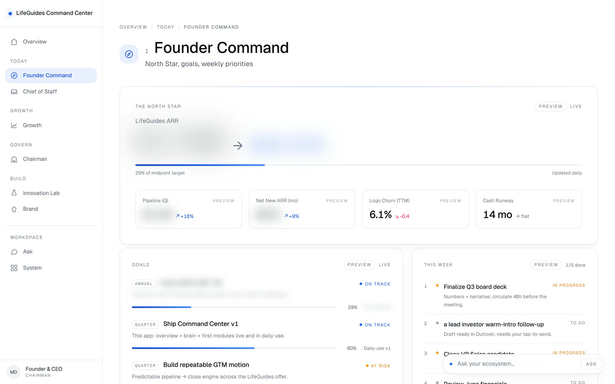Viewport: 615px width, 384px height.
Task: Open the lead investor warm-intro follow-up task
Action: pos(494,324)
